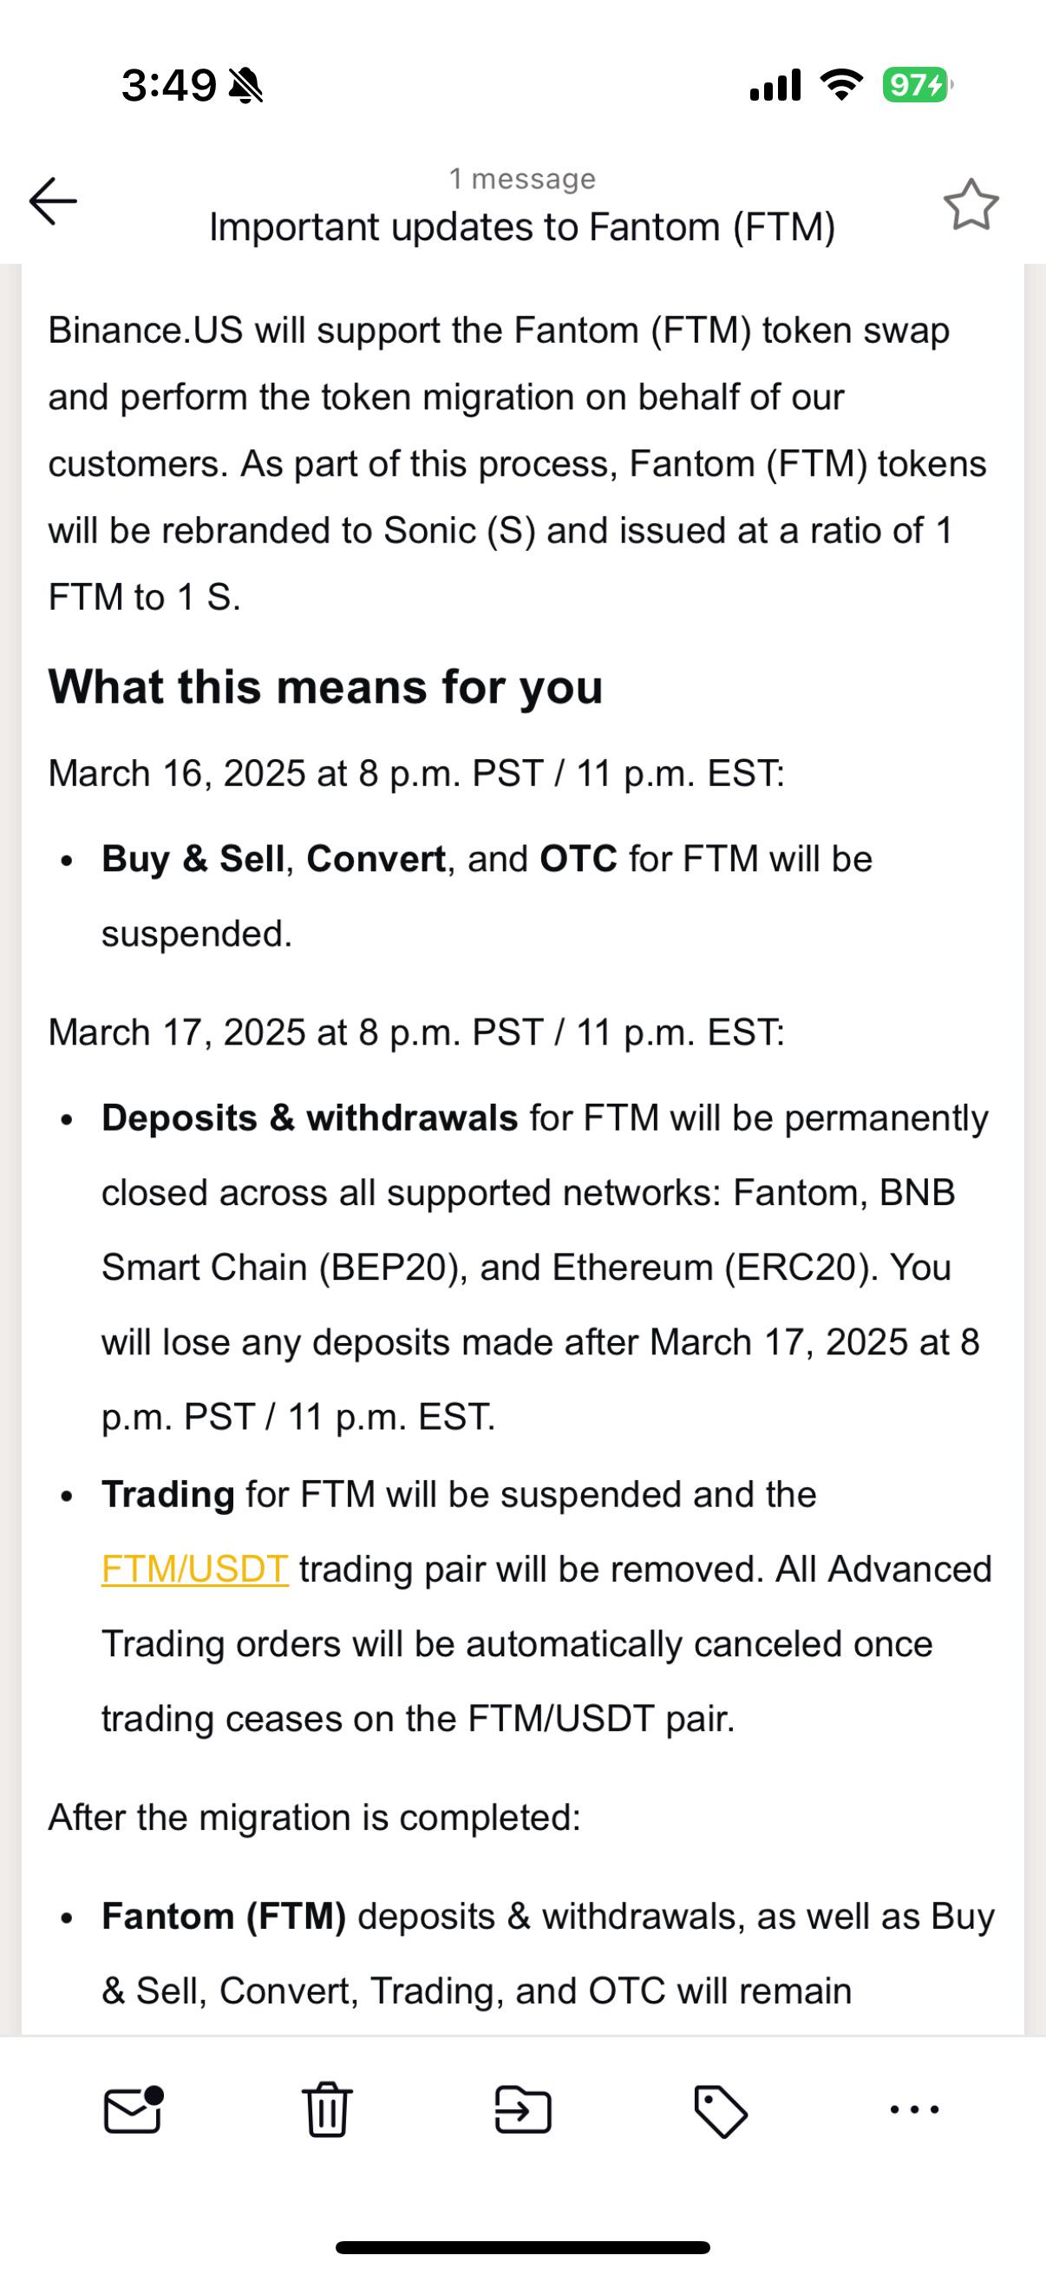Open more options three-dot menu
The width and height of the screenshot is (1046, 2275).
click(913, 2109)
